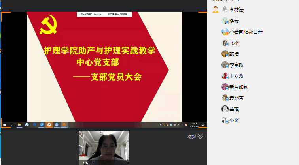Select participant 小米
This screenshot has width=299, height=165.
coord(234,120)
